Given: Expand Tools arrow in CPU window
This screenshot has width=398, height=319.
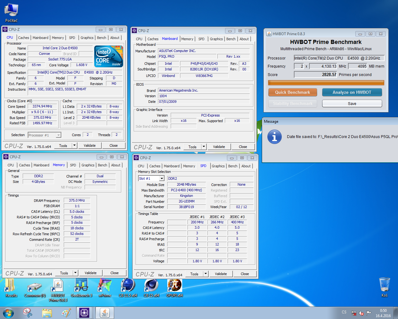Looking at the screenshot, I should (x=74, y=145).
